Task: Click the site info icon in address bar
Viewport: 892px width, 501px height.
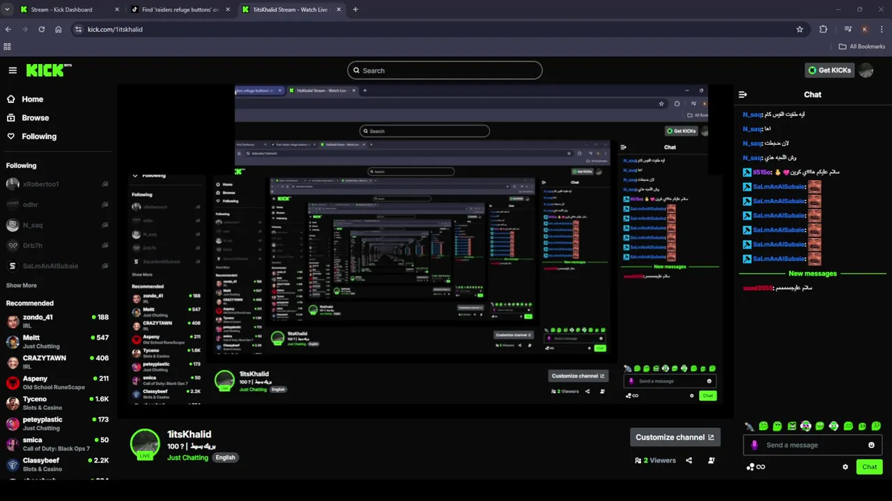Action: coord(78,29)
